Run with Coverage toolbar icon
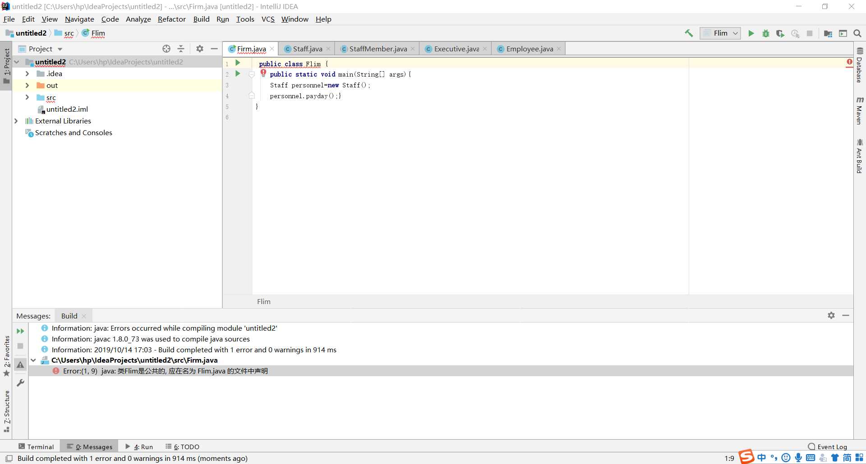 coord(780,33)
